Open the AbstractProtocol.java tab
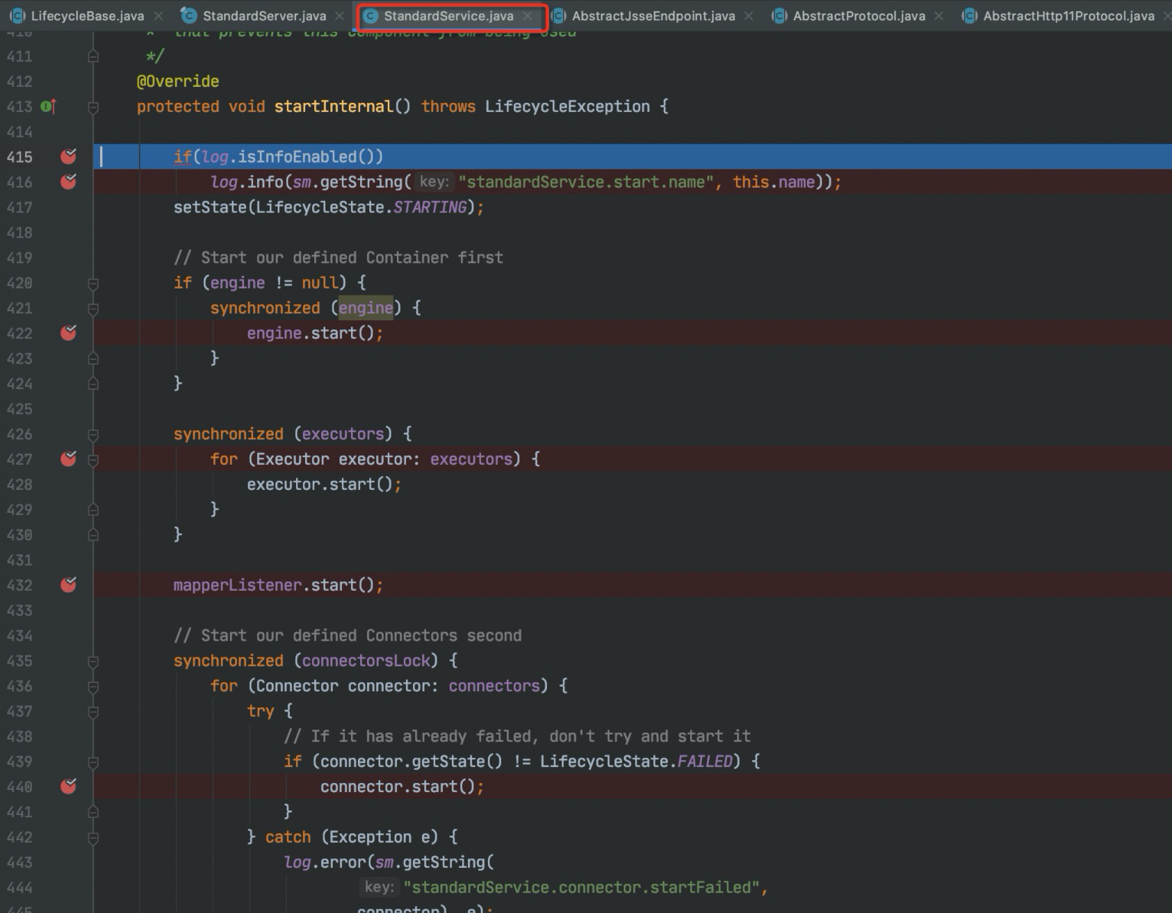1172x913 pixels. 859,15
